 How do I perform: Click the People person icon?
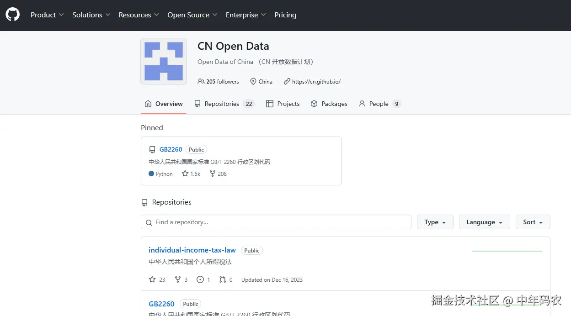pos(362,104)
